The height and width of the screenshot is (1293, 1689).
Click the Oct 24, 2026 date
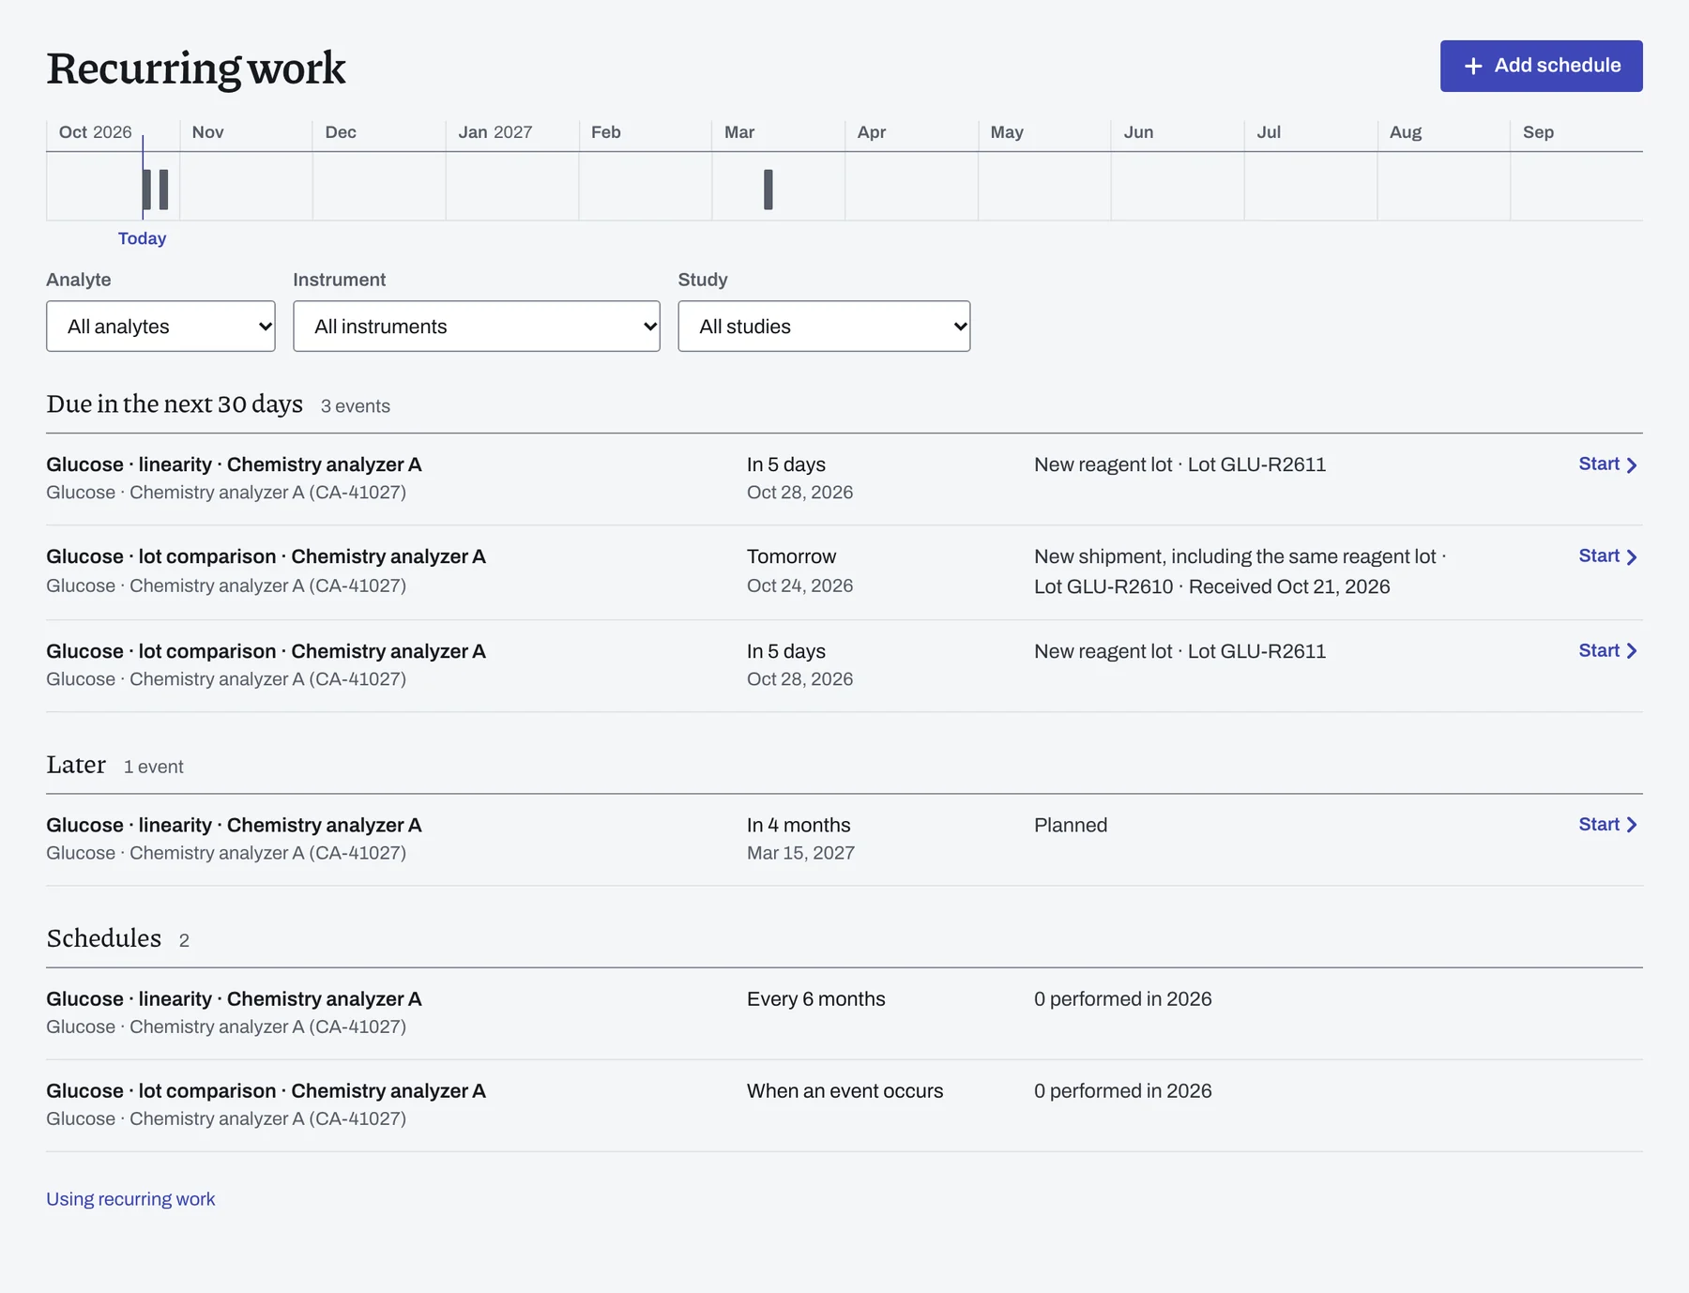pos(799,586)
